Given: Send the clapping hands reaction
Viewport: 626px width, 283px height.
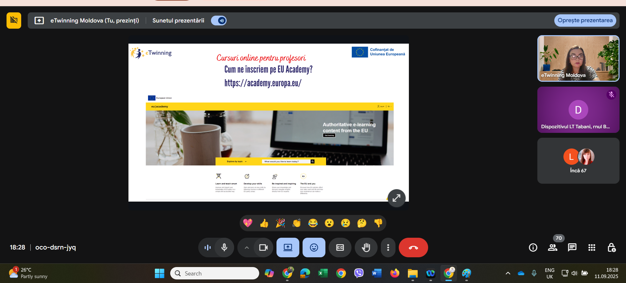Looking at the screenshot, I should tap(297, 223).
